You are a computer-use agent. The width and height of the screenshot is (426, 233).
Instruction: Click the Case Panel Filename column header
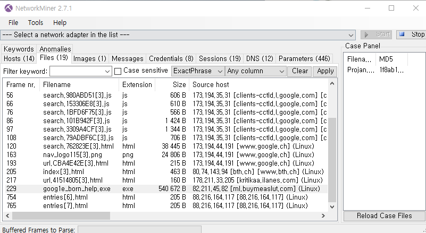(x=360, y=59)
